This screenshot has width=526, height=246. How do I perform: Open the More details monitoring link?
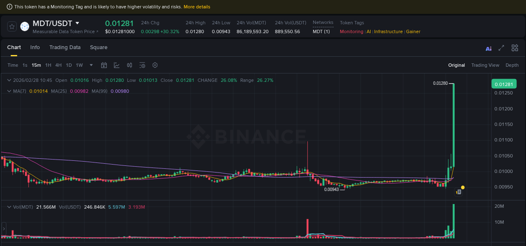197,7
